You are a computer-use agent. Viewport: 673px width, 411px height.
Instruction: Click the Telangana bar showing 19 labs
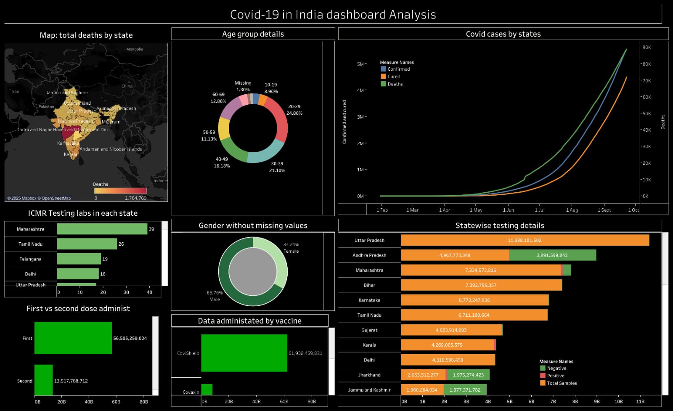pyautogui.click(x=79, y=259)
